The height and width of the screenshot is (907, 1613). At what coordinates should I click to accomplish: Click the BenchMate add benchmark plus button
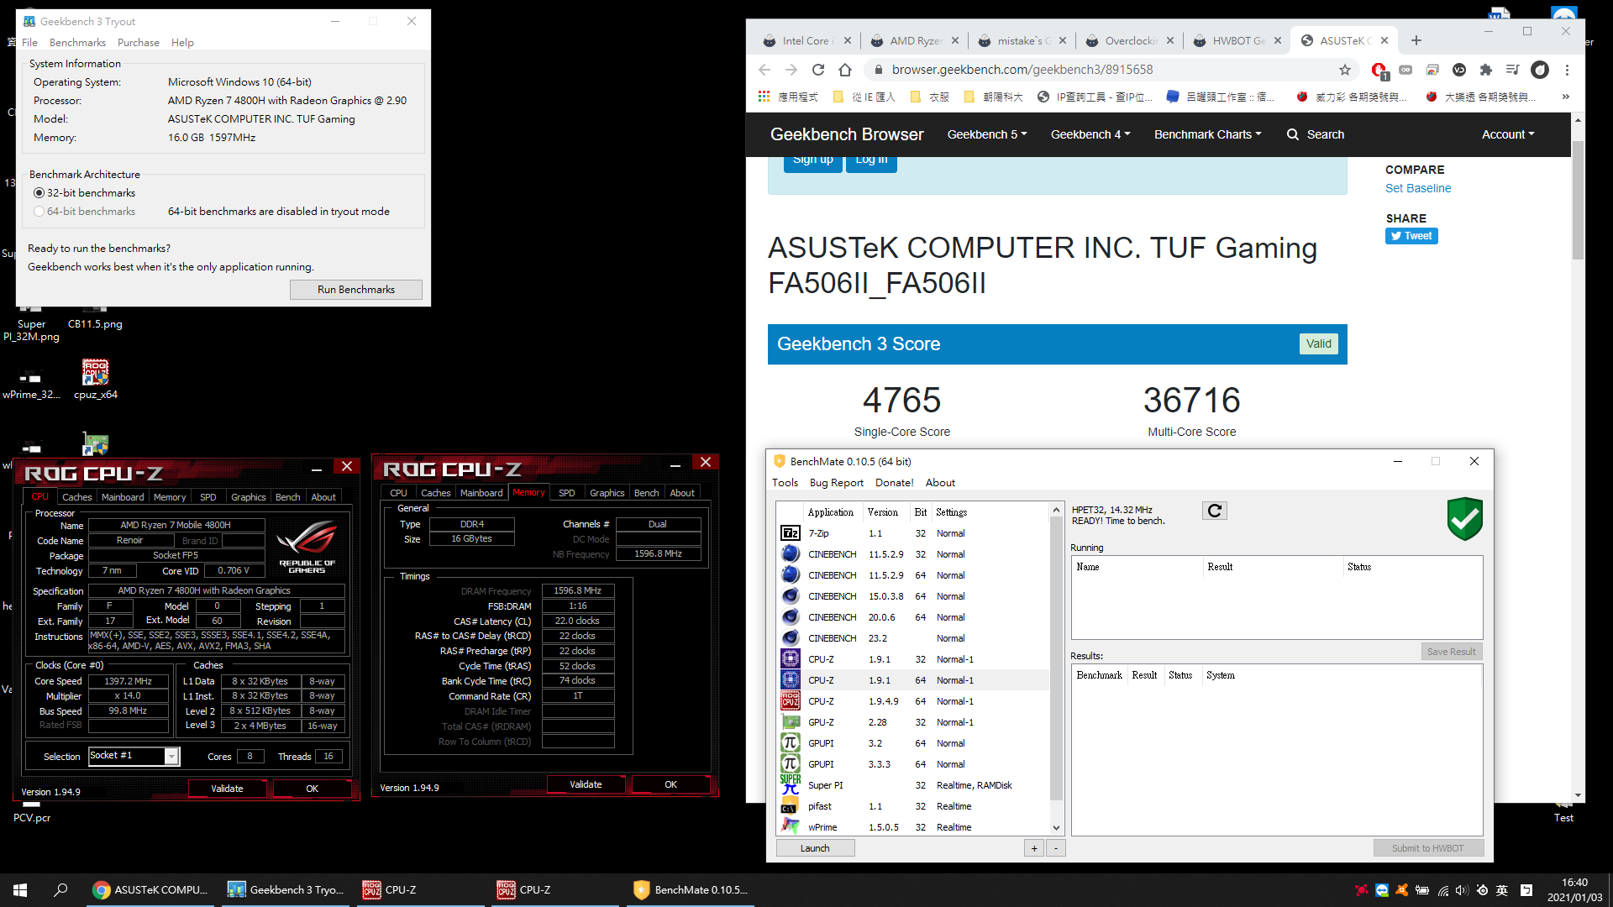click(1034, 848)
